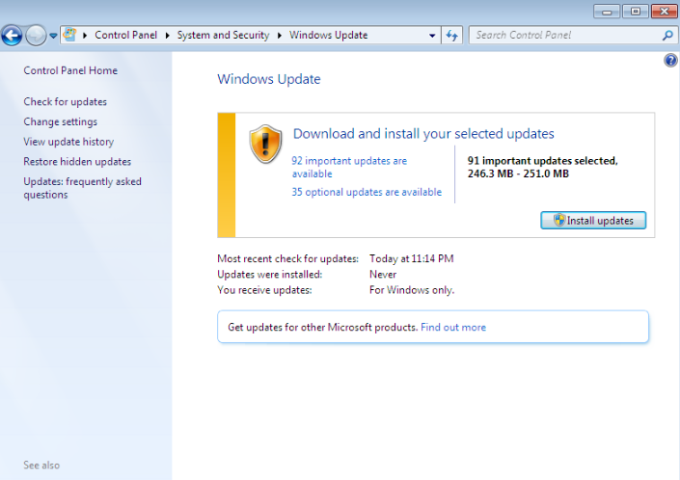Viewport: 680px width, 480px height.
Task: Open 35 optional updates are available
Action: (x=367, y=192)
